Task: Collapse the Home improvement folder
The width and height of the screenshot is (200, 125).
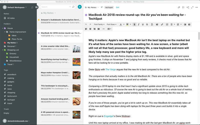Action: (x=5, y=32)
